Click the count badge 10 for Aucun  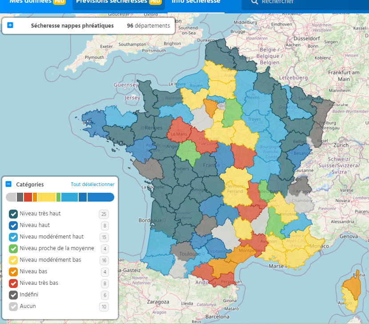point(104,307)
